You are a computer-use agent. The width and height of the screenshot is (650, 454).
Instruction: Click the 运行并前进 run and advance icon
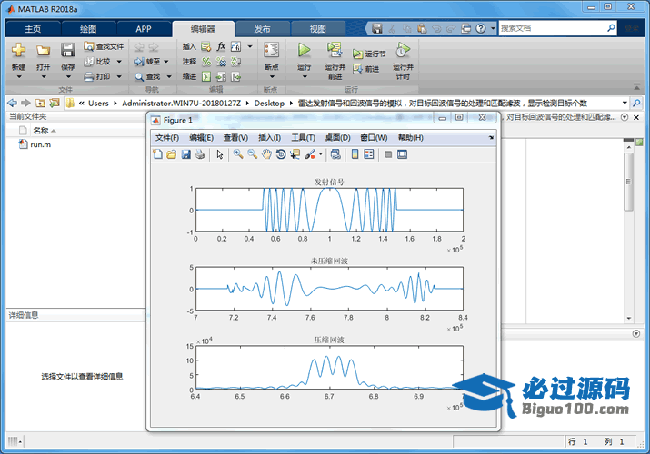point(335,50)
